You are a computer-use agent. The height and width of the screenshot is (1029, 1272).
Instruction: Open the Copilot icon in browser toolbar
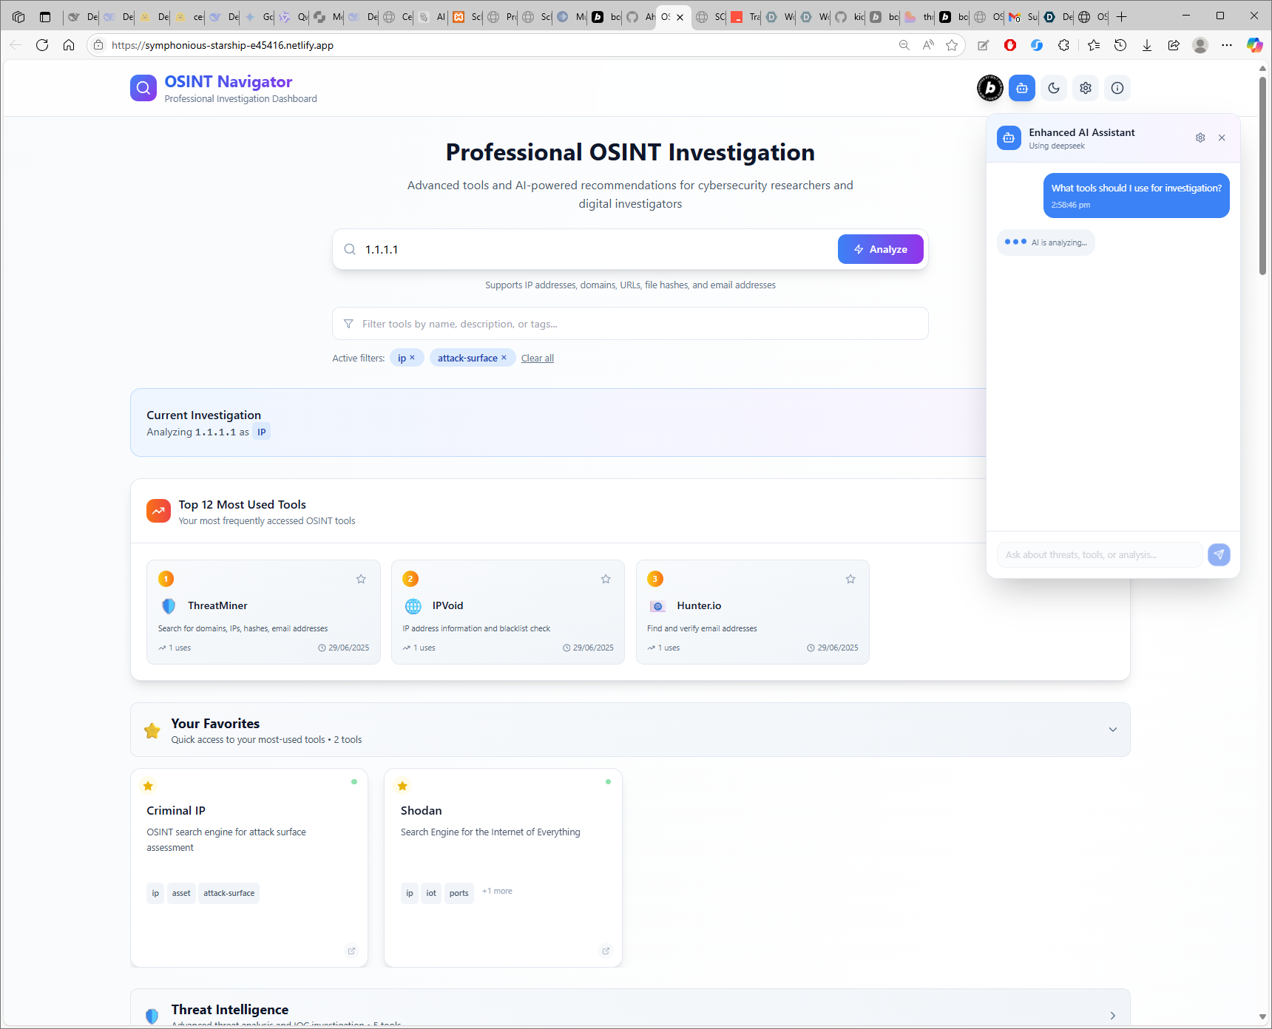click(1254, 45)
